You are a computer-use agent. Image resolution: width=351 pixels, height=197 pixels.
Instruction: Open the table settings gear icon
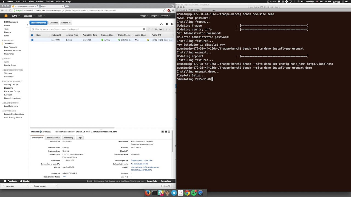(x=167, y=24)
